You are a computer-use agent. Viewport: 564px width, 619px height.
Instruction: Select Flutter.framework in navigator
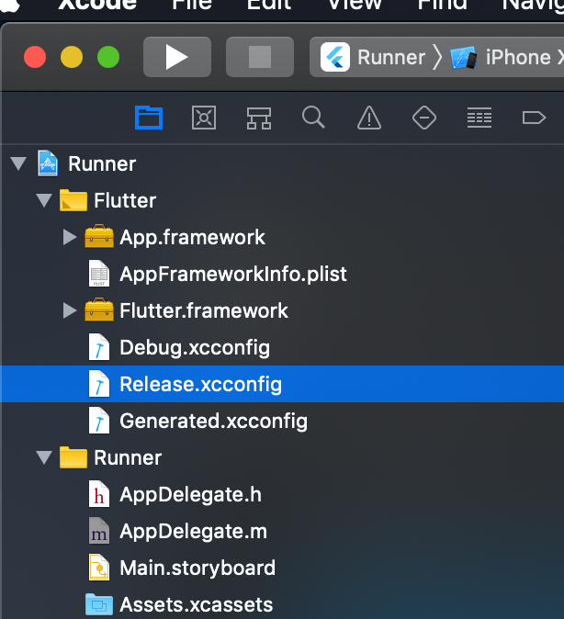[204, 310]
